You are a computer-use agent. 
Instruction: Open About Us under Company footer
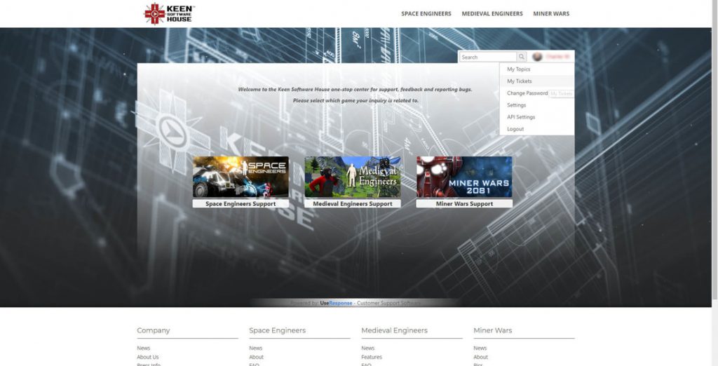[147, 357]
